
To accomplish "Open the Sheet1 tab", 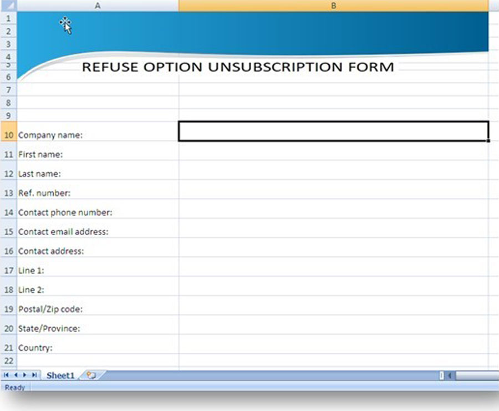I will click(x=60, y=376).
